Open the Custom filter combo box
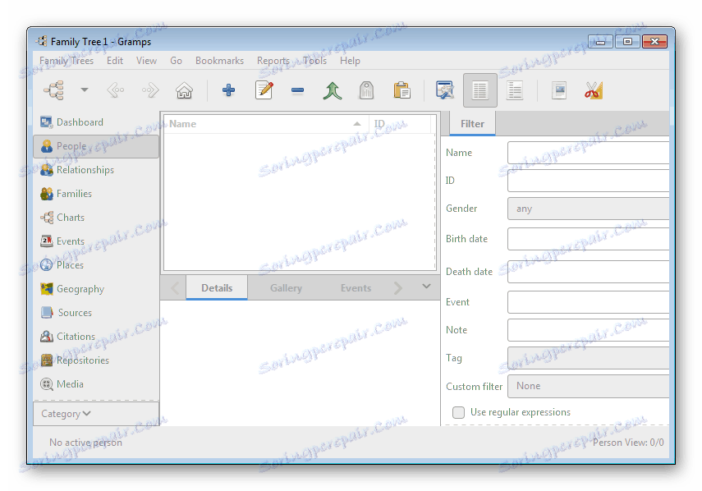702x491 pixels. [588, 386]
